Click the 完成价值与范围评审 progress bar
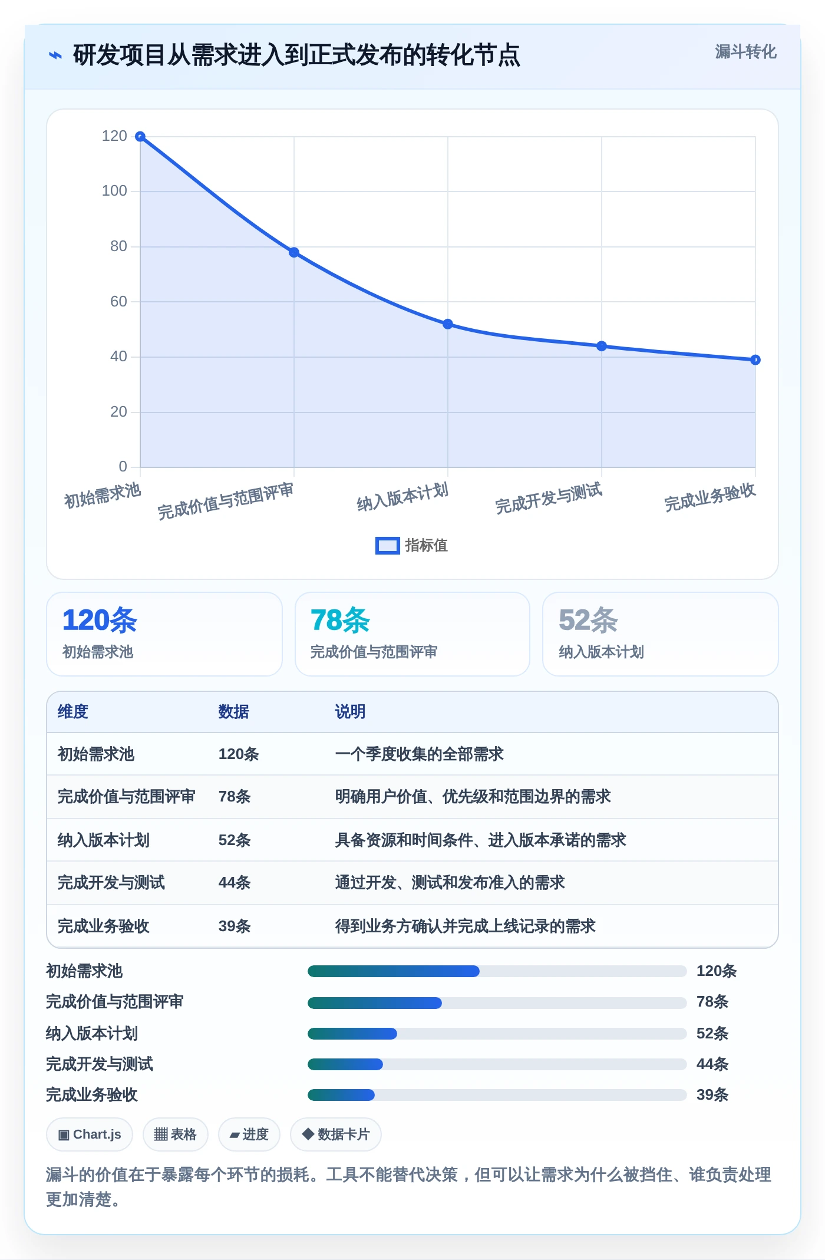Image resolution: width=825 pixels, height=1260 pixels. coord(497,1003)
